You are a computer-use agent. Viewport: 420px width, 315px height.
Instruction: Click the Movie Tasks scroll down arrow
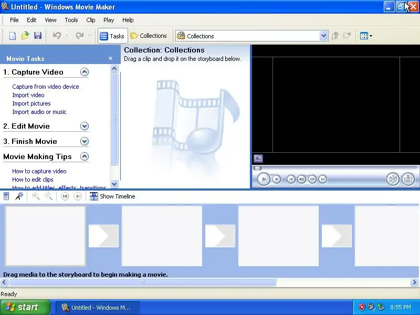click(x=114, y=184)
